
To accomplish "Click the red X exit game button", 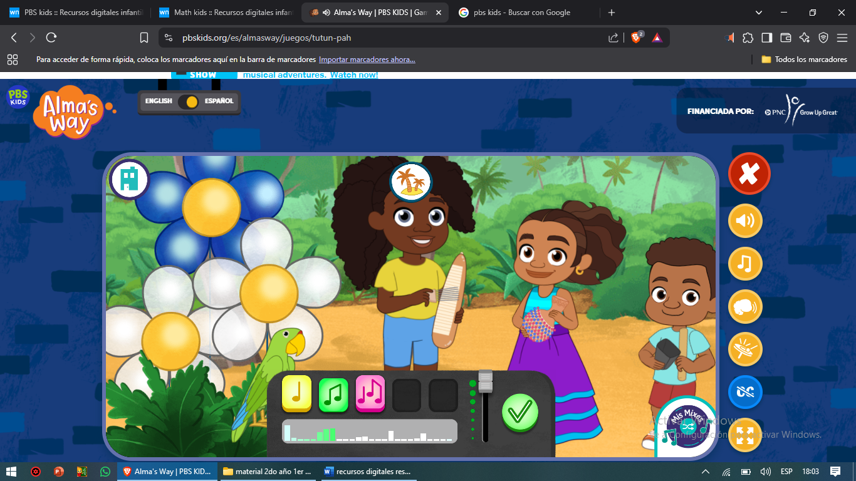I will click(x=749, y=174).
